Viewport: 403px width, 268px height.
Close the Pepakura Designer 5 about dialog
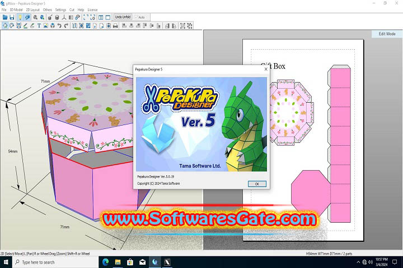[x=266, y=69]
